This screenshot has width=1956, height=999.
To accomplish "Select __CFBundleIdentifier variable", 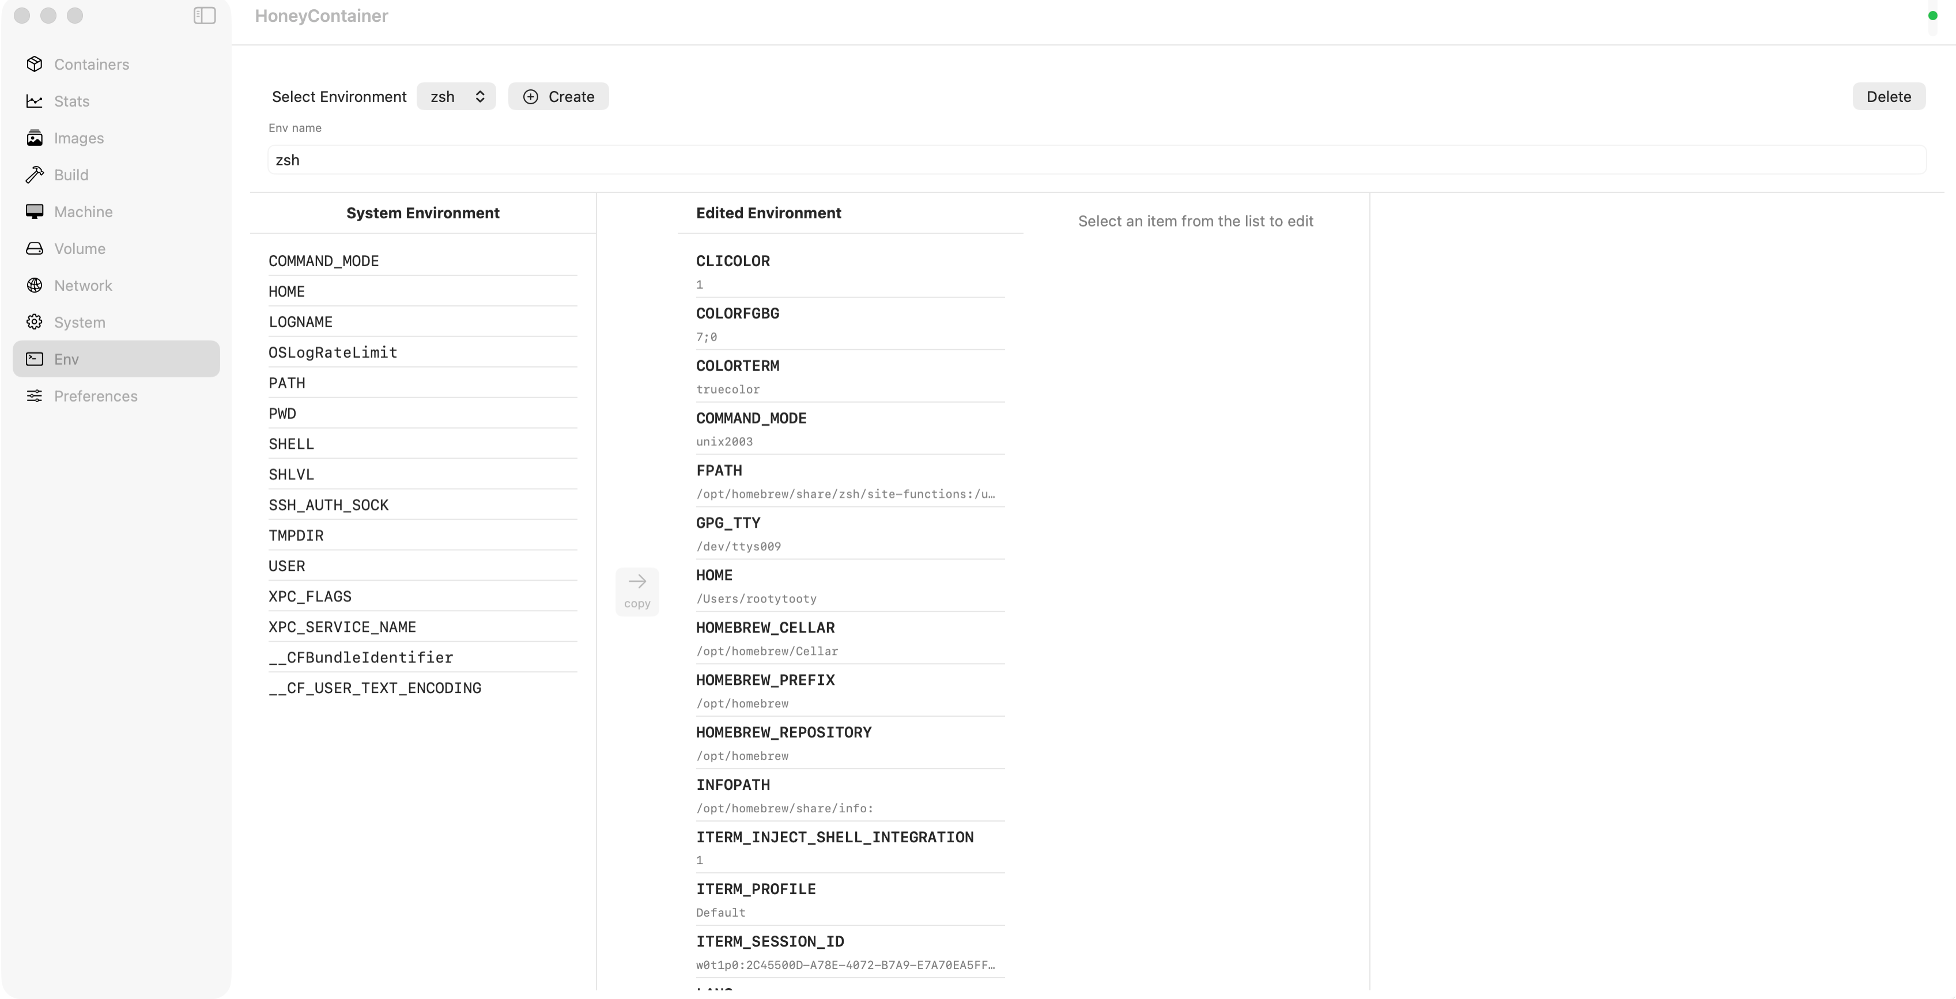I will (422, 657).
